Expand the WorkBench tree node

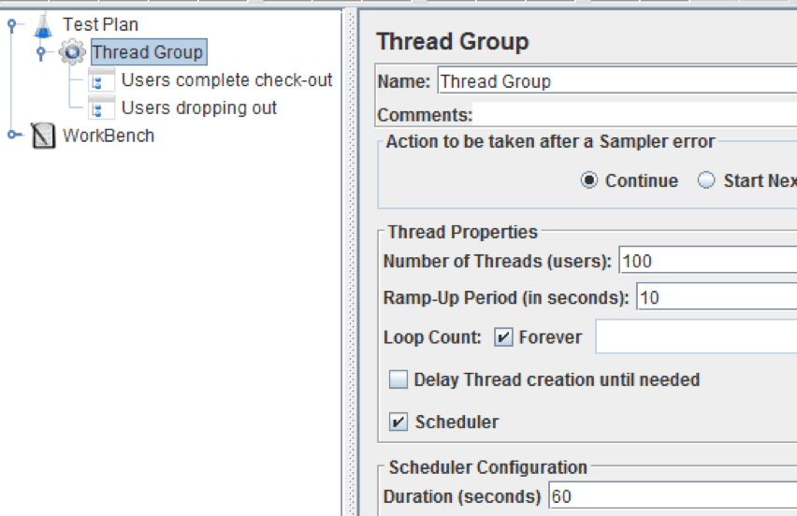coord(13,135)
